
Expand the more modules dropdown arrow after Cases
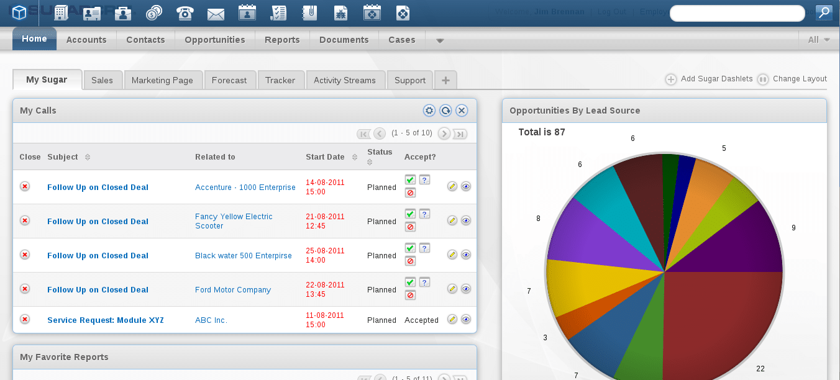(x=440, y=41)
